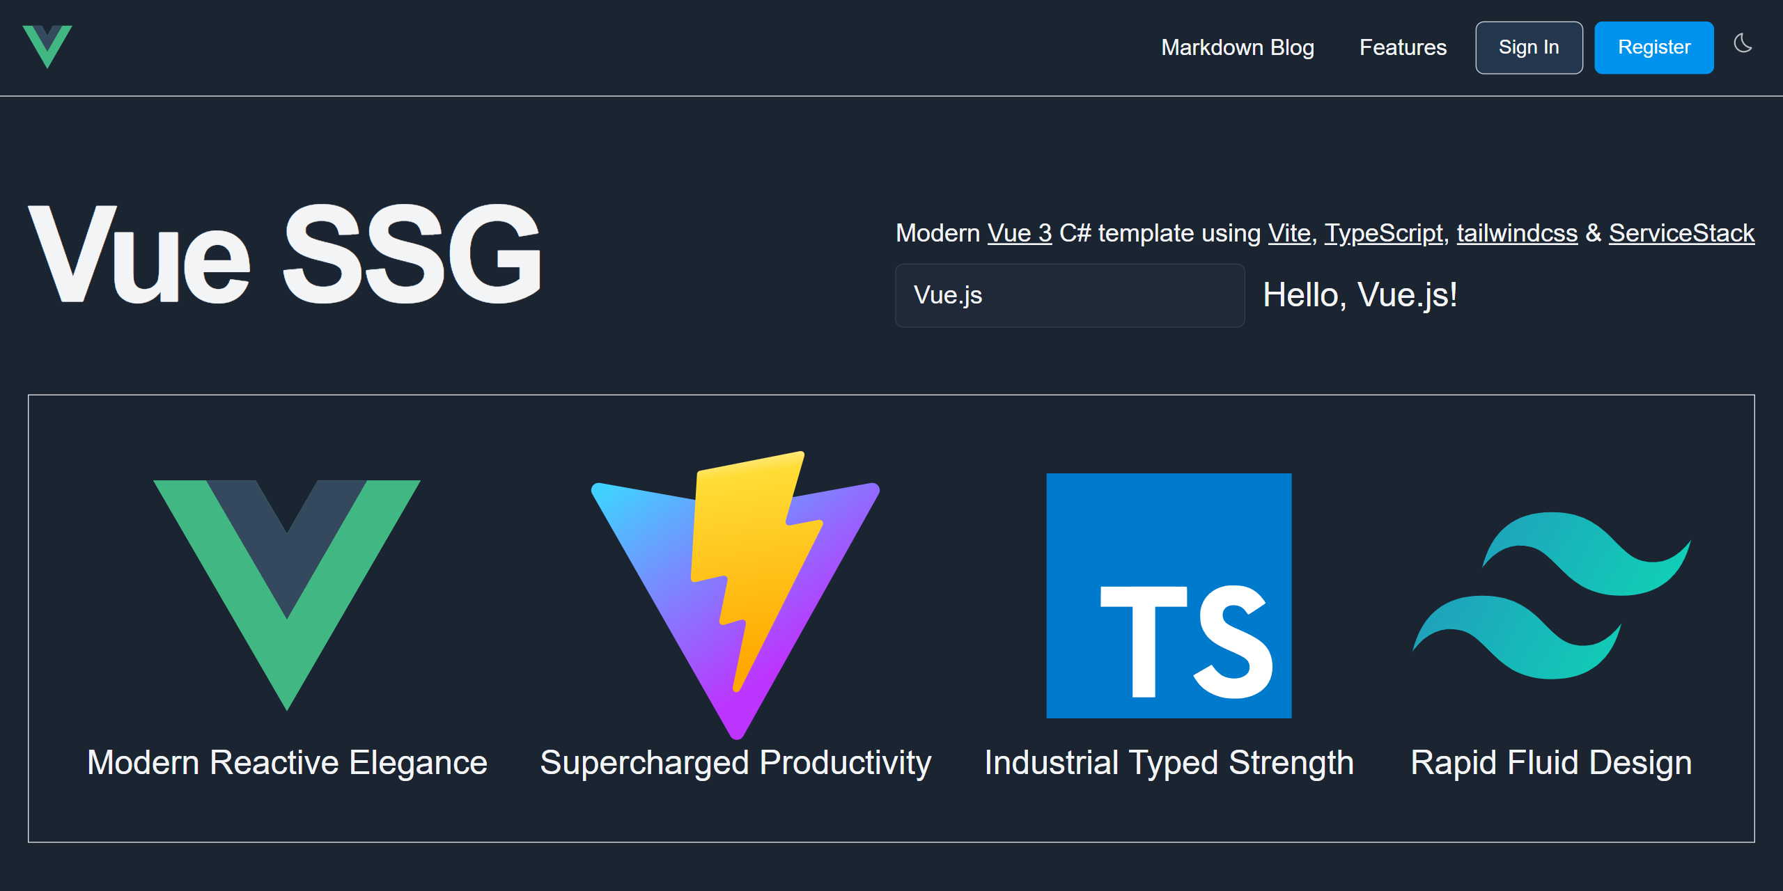
Task: Select the TypeScript TS logo
Action: [1169, 595]
